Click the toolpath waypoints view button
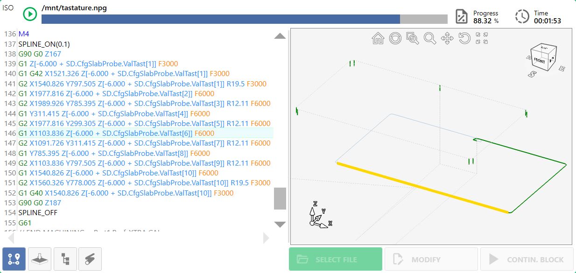 pos(14,259)
